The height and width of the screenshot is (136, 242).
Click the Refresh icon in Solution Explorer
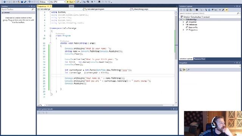(x=209, y=10)
